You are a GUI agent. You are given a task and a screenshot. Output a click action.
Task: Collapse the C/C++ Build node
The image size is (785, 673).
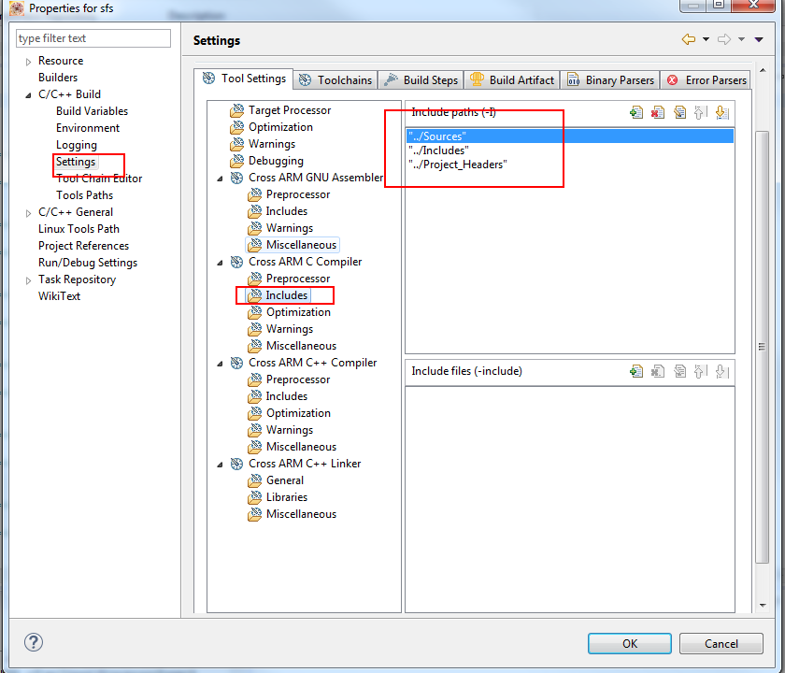[28, 95]
